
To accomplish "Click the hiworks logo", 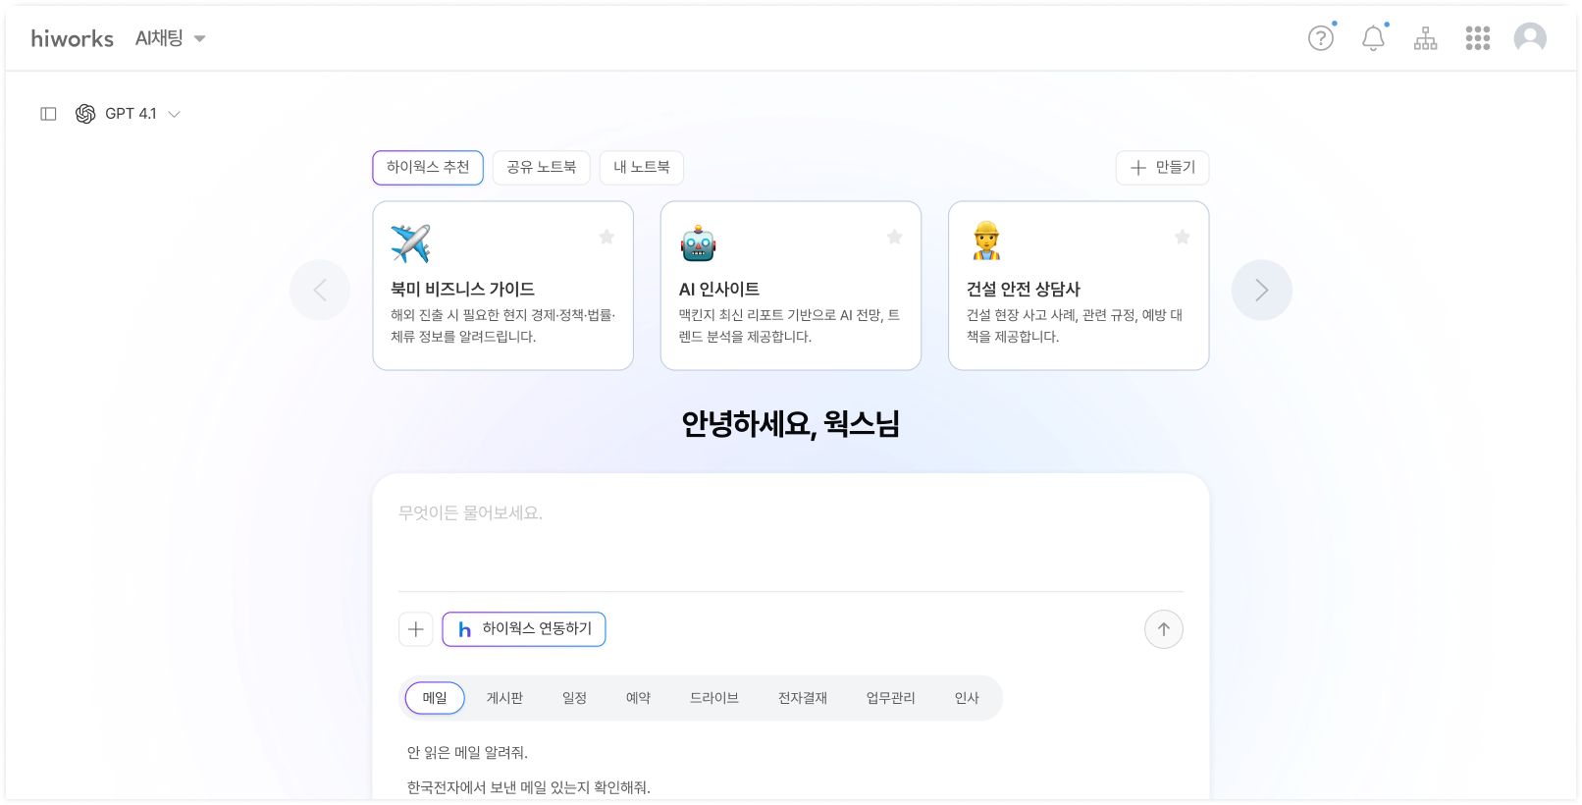I will (x=73, y=38).
